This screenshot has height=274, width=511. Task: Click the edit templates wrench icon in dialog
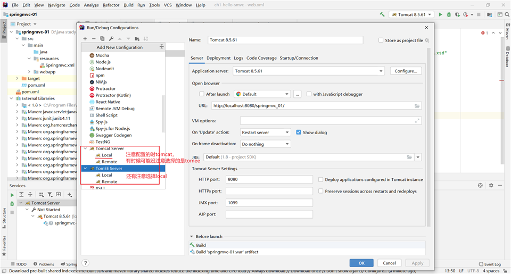click(111, 38)
